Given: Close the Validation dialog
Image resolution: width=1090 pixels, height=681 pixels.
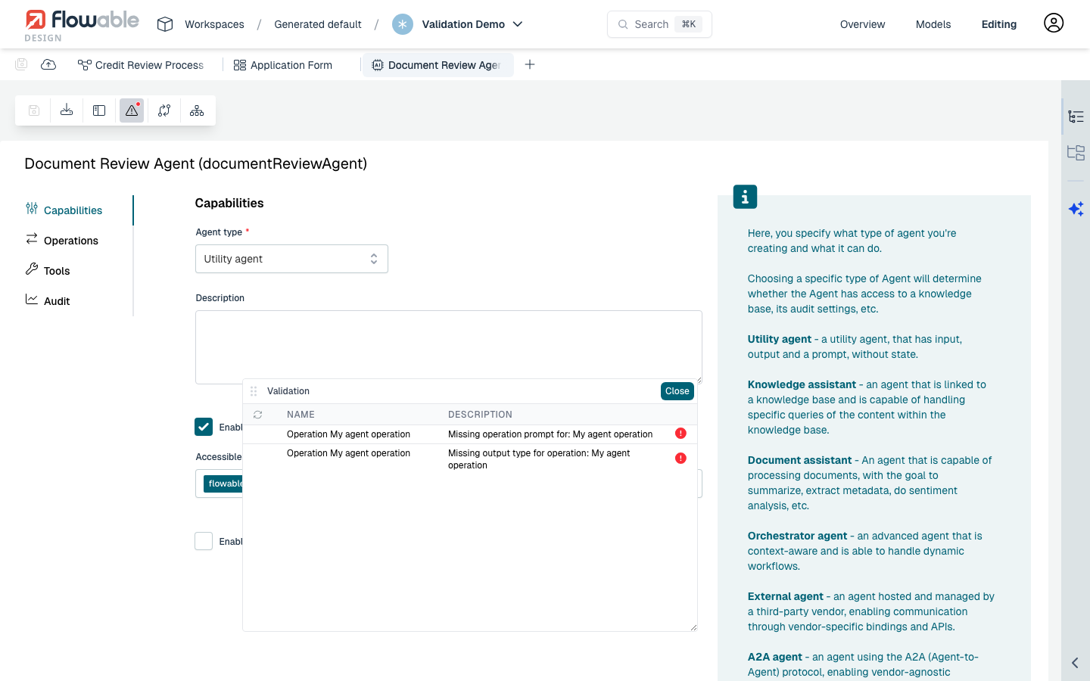Looking at the screenshot, I should [x=676, y=391].
